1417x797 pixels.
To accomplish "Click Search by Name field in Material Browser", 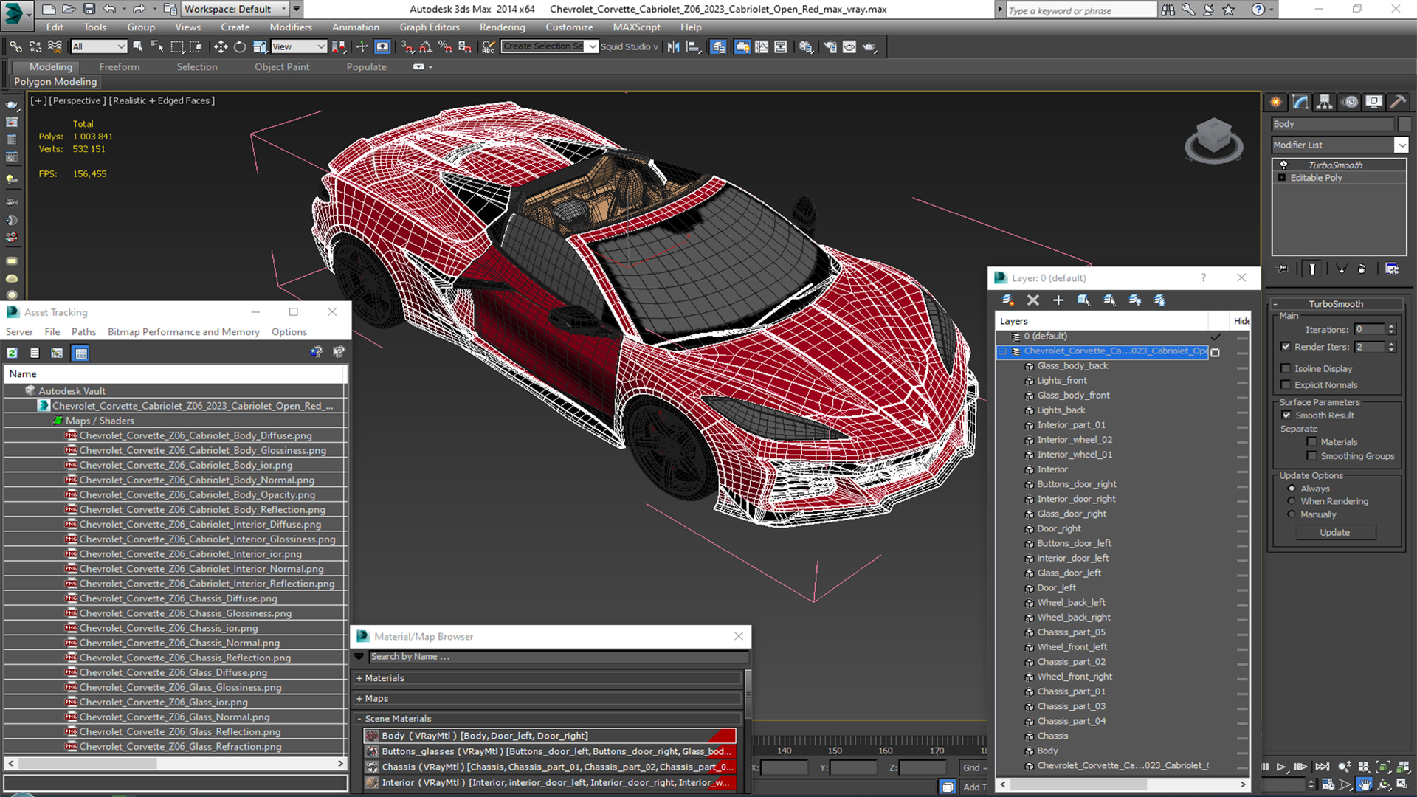I will [x=558, y=656].
